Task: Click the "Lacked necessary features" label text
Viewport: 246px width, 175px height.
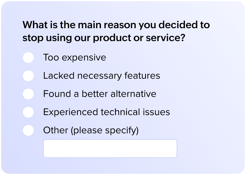Action: (101, 76)
